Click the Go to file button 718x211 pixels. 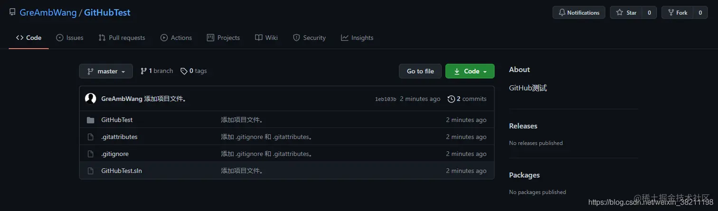coord(420,71)
